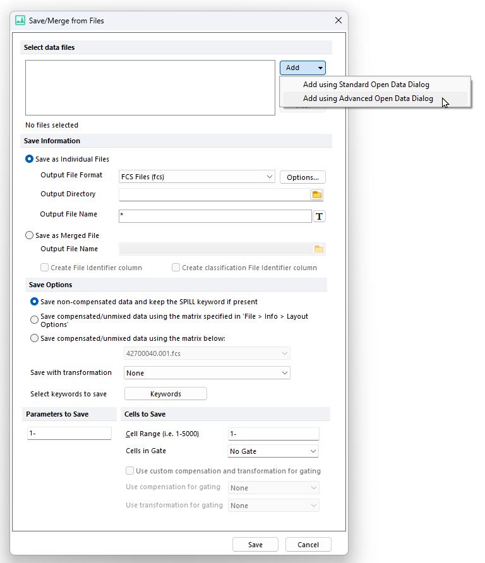Select Save as Merged File radio
Image resolution: width=485 pixels, height=563 pixels.
click(29, 235)
